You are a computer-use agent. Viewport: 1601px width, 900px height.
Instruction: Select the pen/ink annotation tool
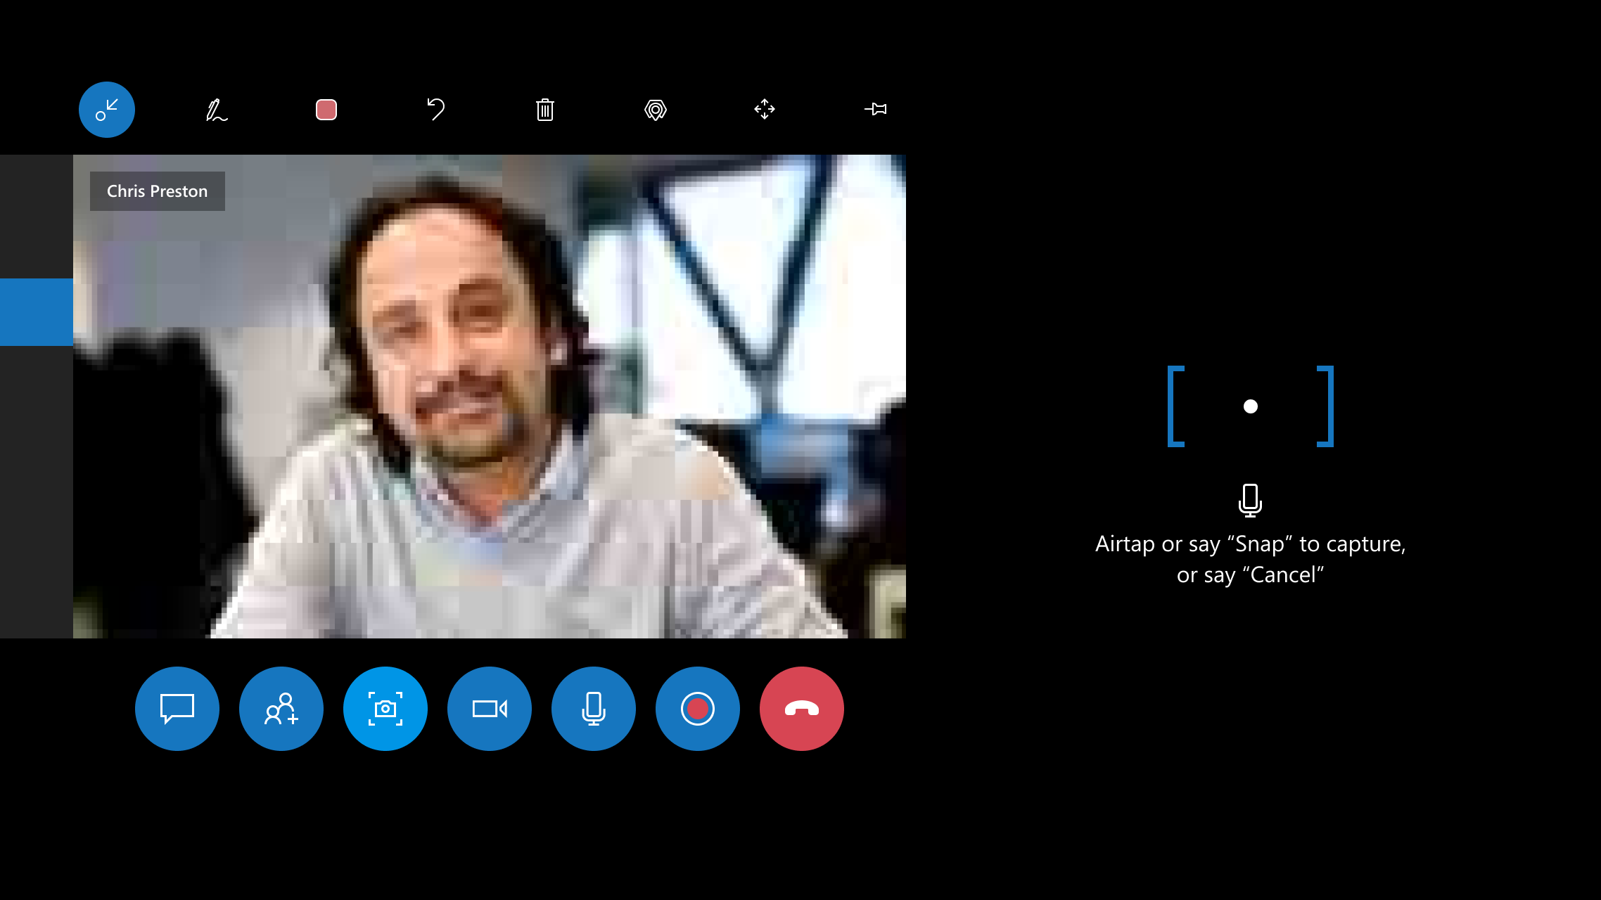point(217,110)
